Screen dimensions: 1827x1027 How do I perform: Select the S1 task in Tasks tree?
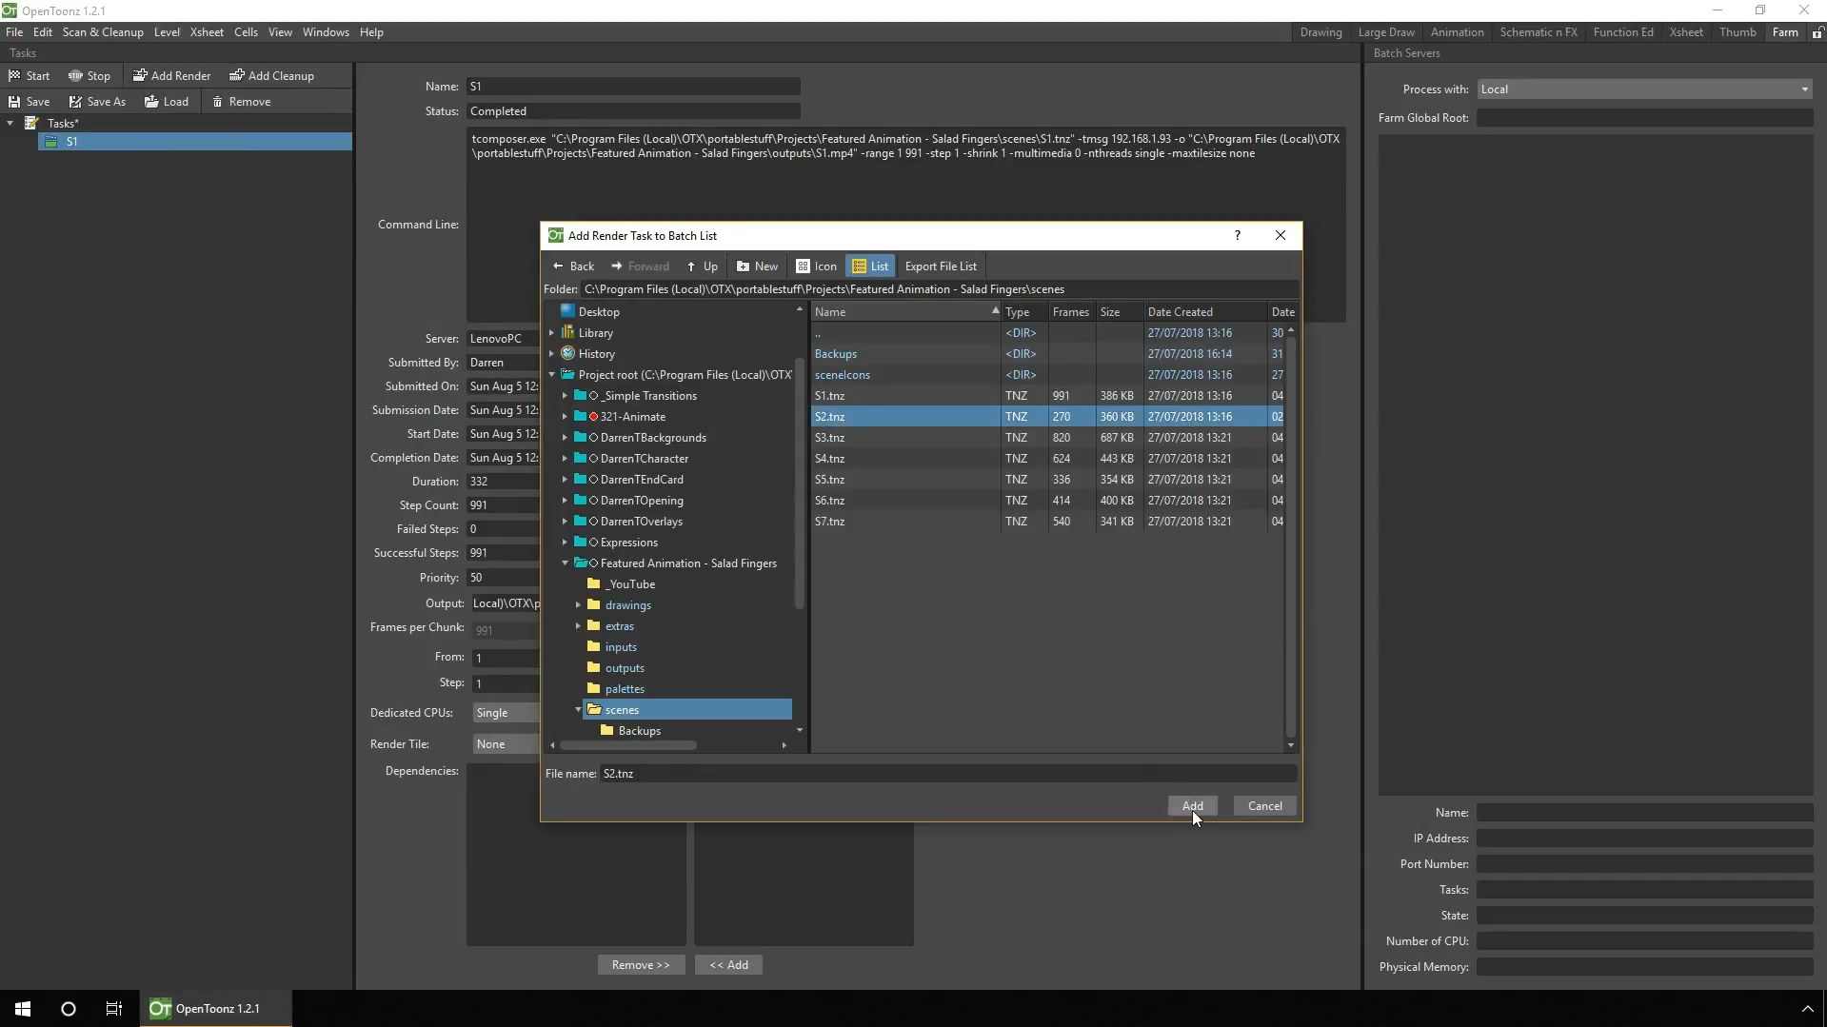point(195,142)
